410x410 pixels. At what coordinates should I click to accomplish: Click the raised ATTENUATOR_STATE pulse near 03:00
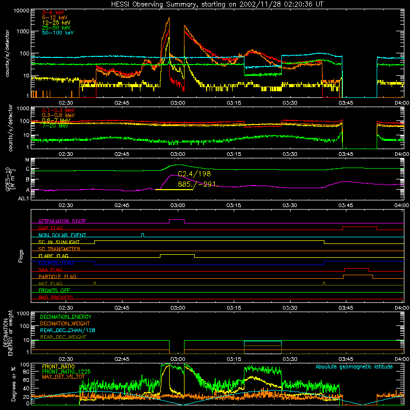coord(177,220)
